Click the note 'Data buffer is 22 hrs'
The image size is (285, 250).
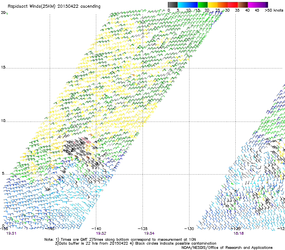coord(77,243)
